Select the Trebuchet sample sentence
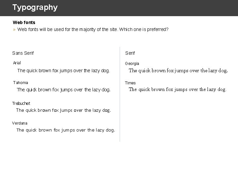 63,110
